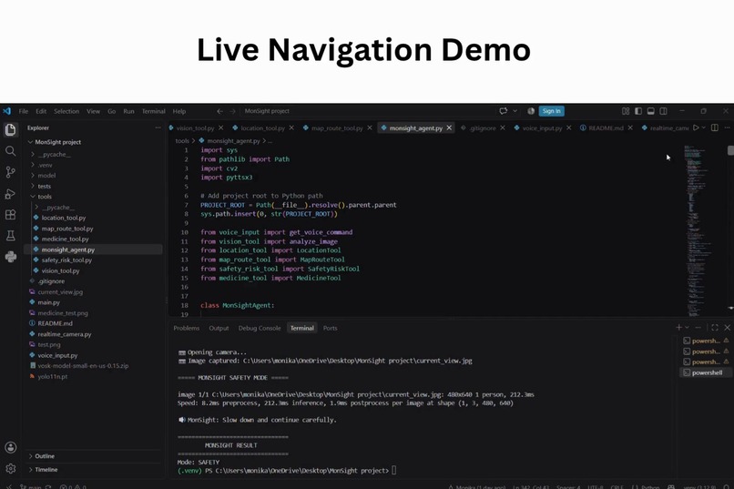Screen dimensions: 734x489
Task: Open the Terminal menu
Action: click(x=154, y=111)
